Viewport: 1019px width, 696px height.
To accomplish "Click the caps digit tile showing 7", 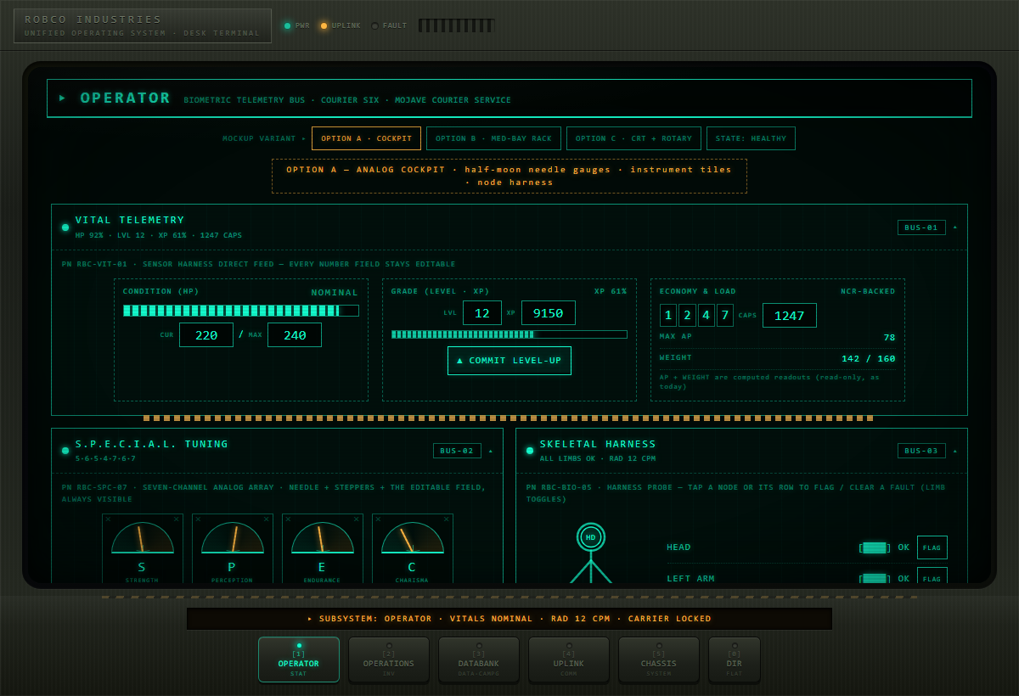I will tap(725, 316).
